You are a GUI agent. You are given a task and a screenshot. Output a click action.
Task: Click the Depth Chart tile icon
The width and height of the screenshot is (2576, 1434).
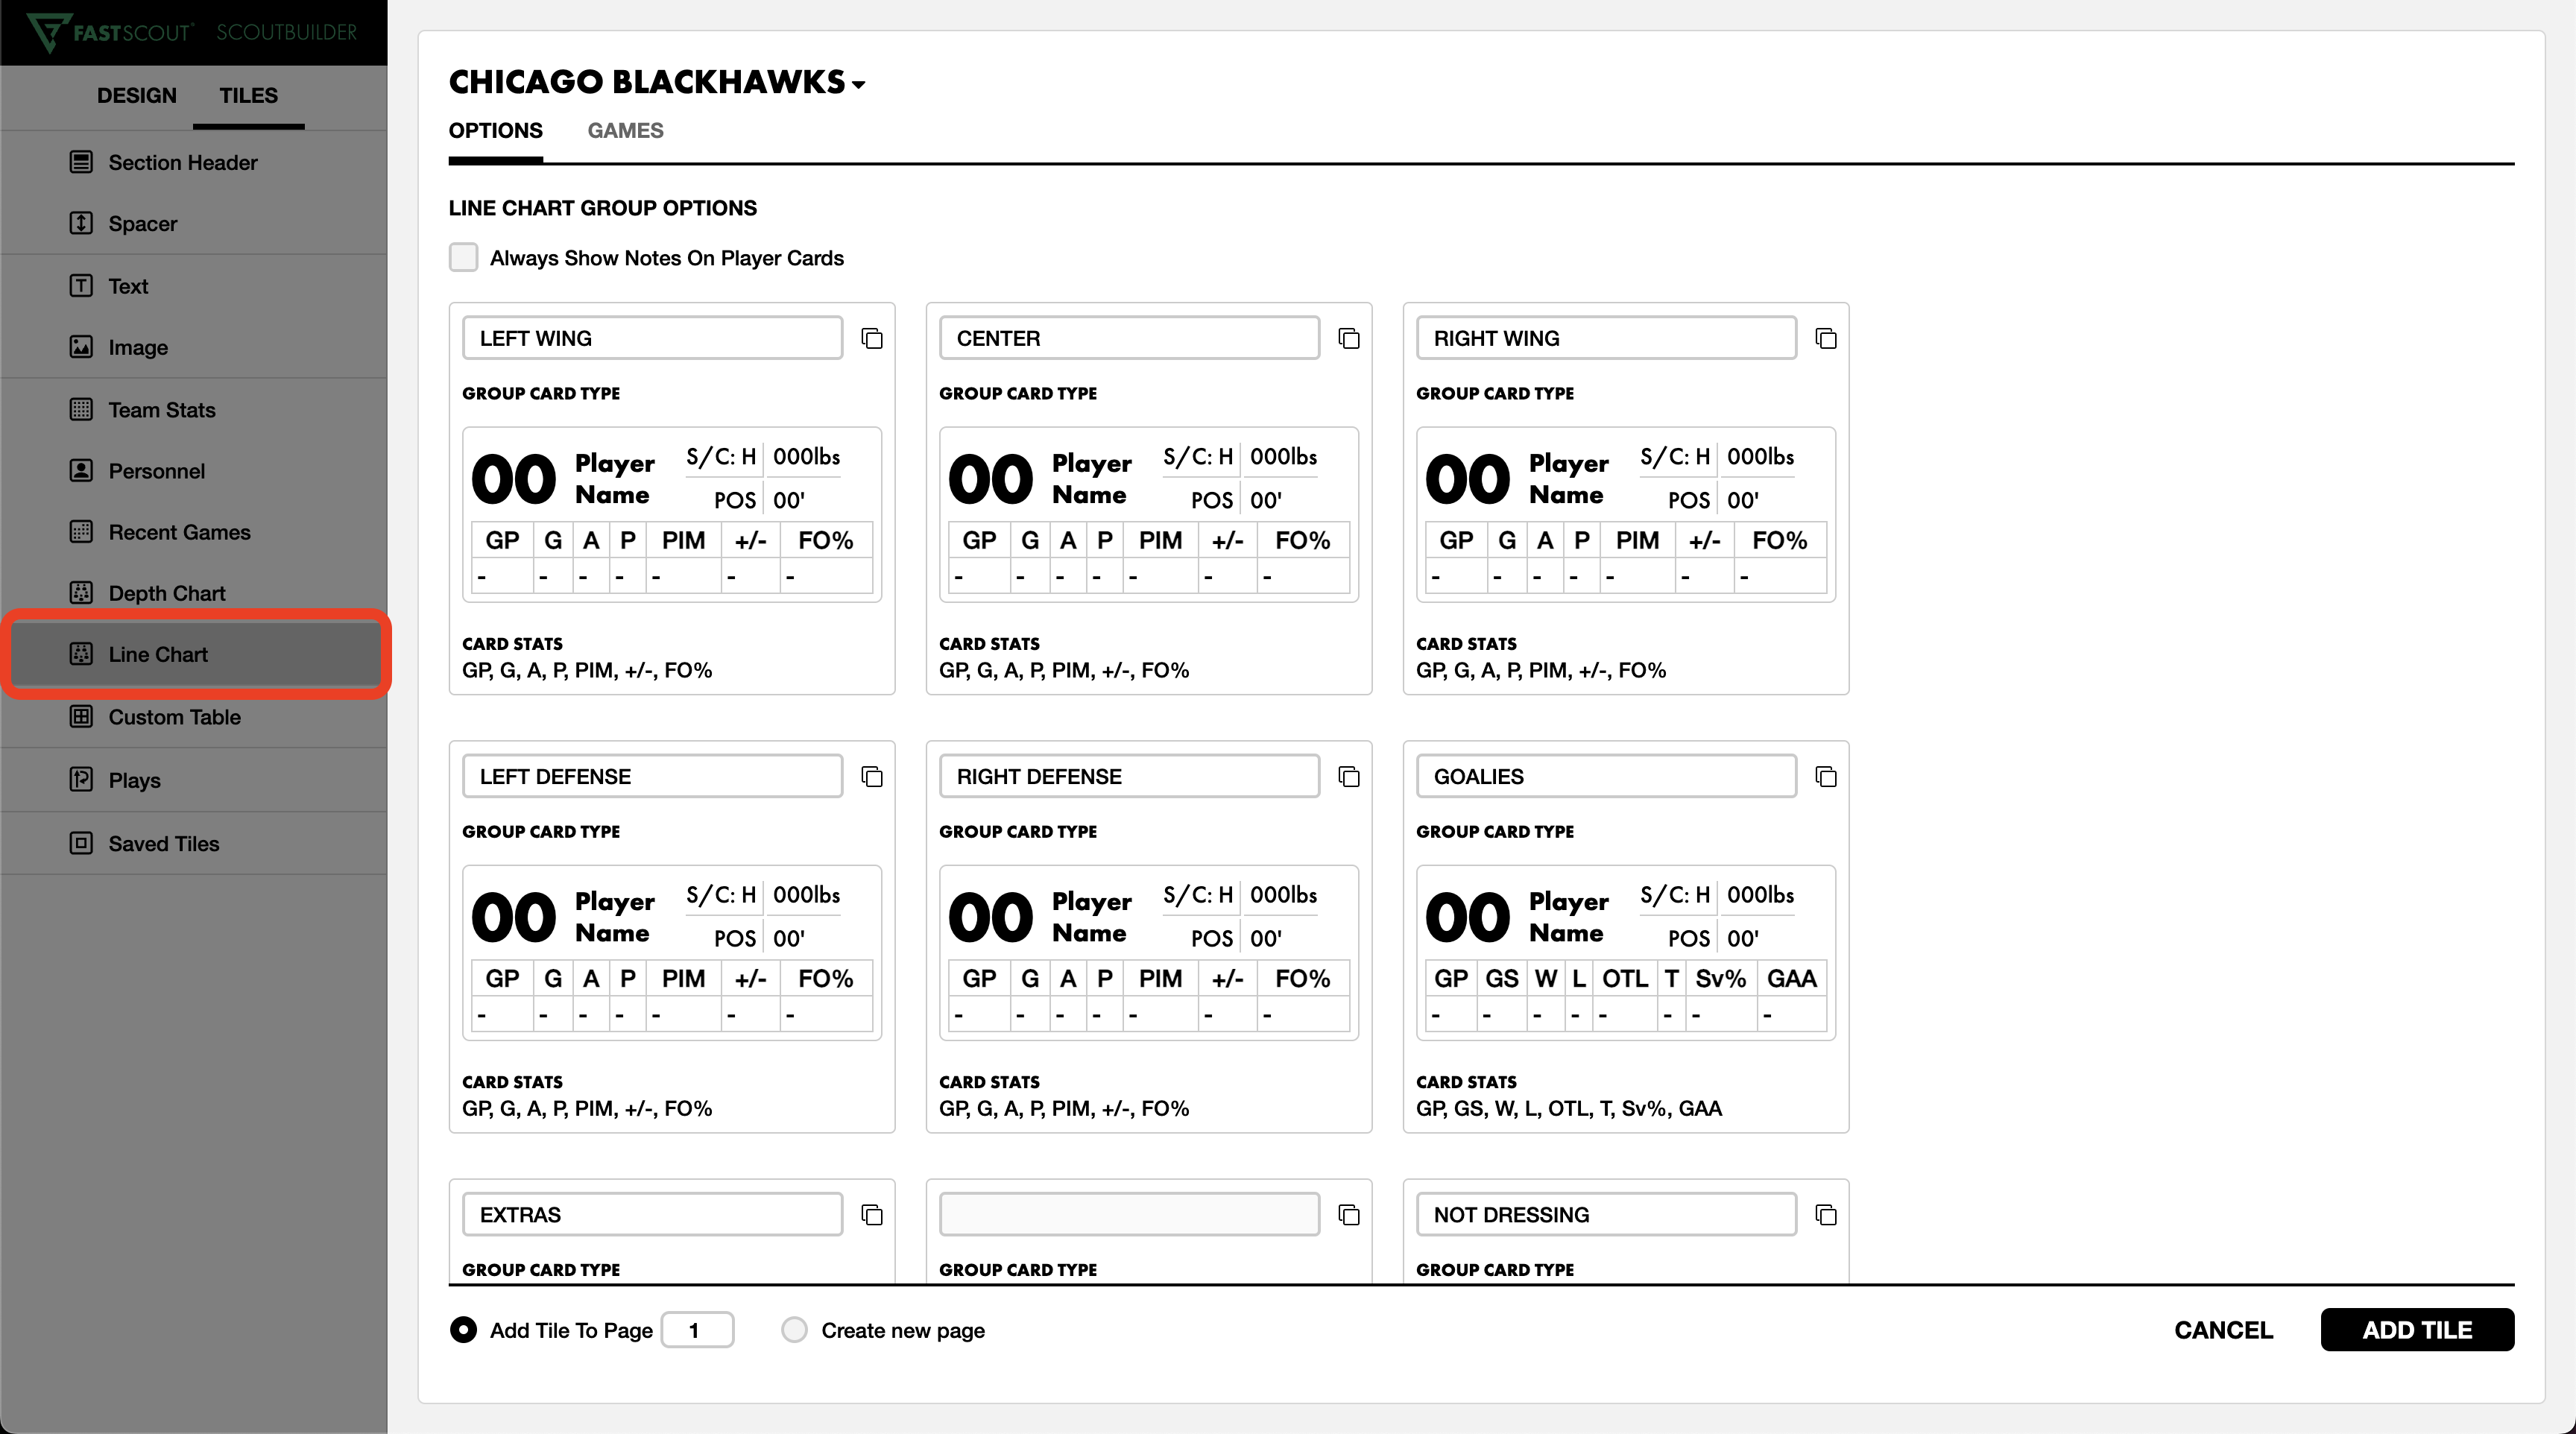(81, 593)
